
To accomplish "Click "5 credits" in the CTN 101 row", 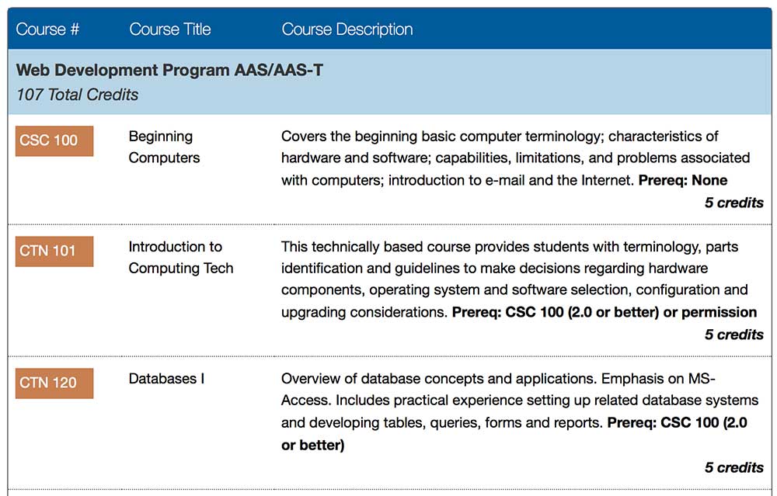I will pyautogui.click(x=733, y=334).
